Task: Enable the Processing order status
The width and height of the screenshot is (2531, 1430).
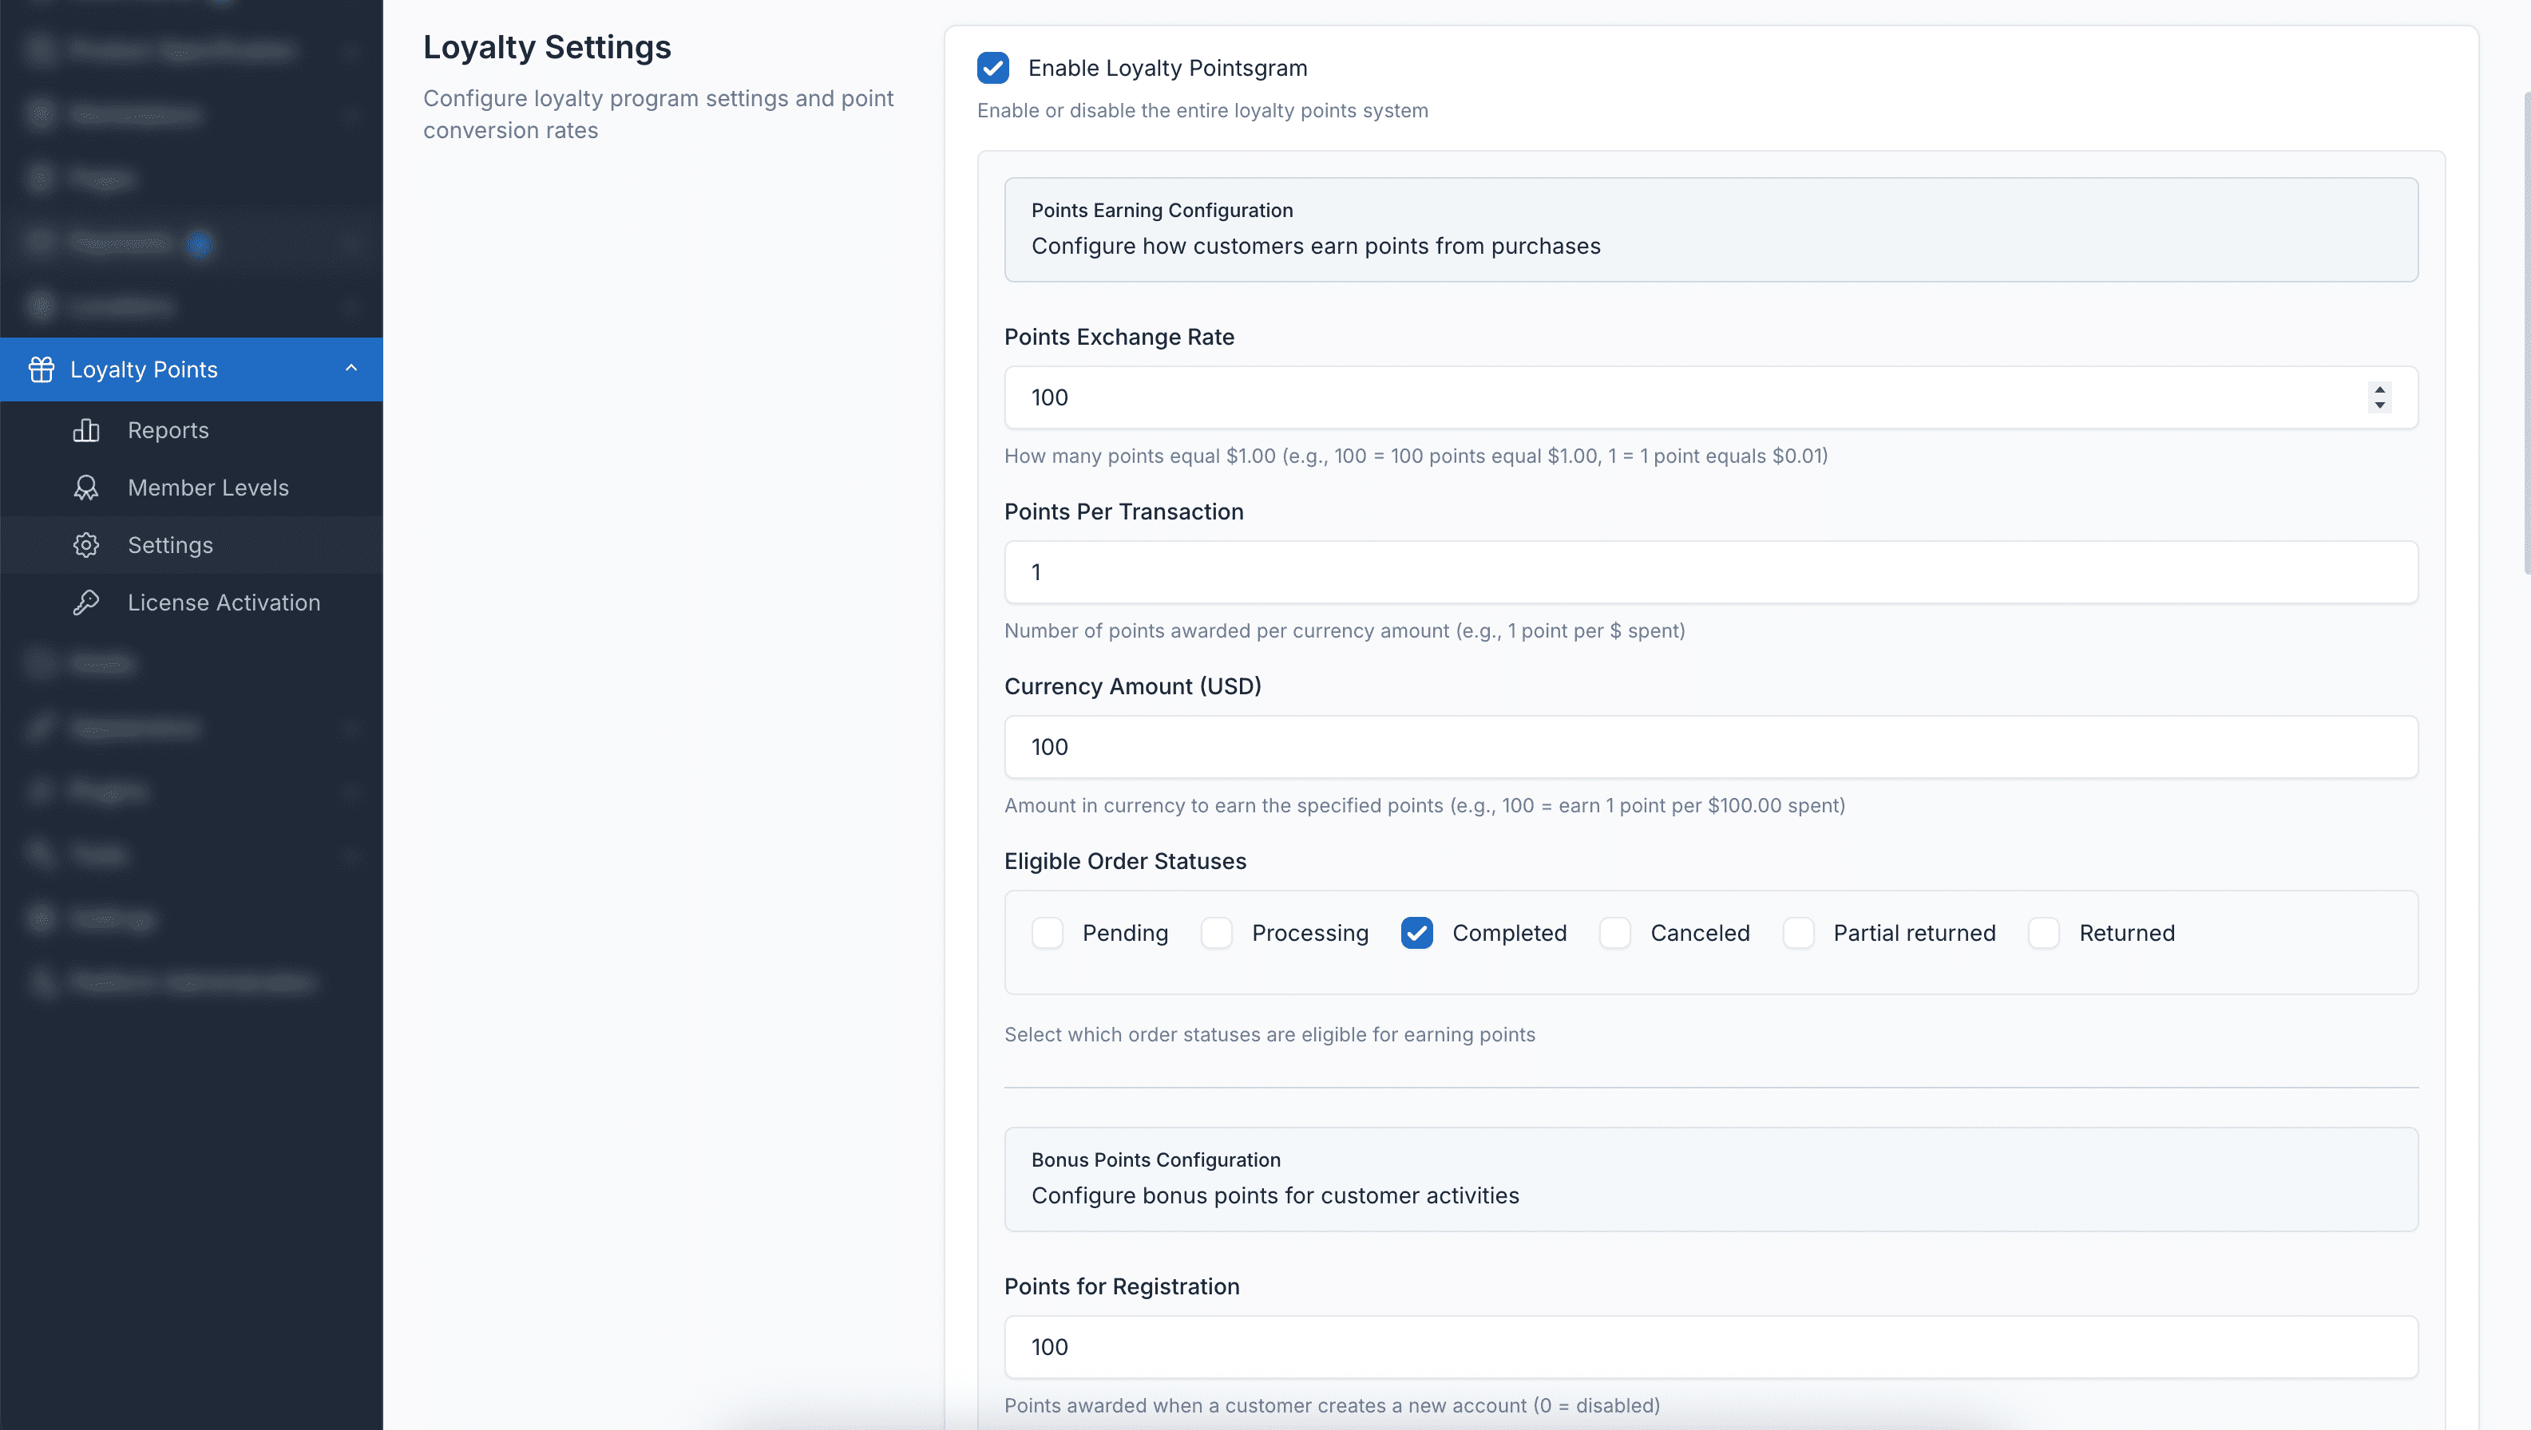Action: [1218, 932]
